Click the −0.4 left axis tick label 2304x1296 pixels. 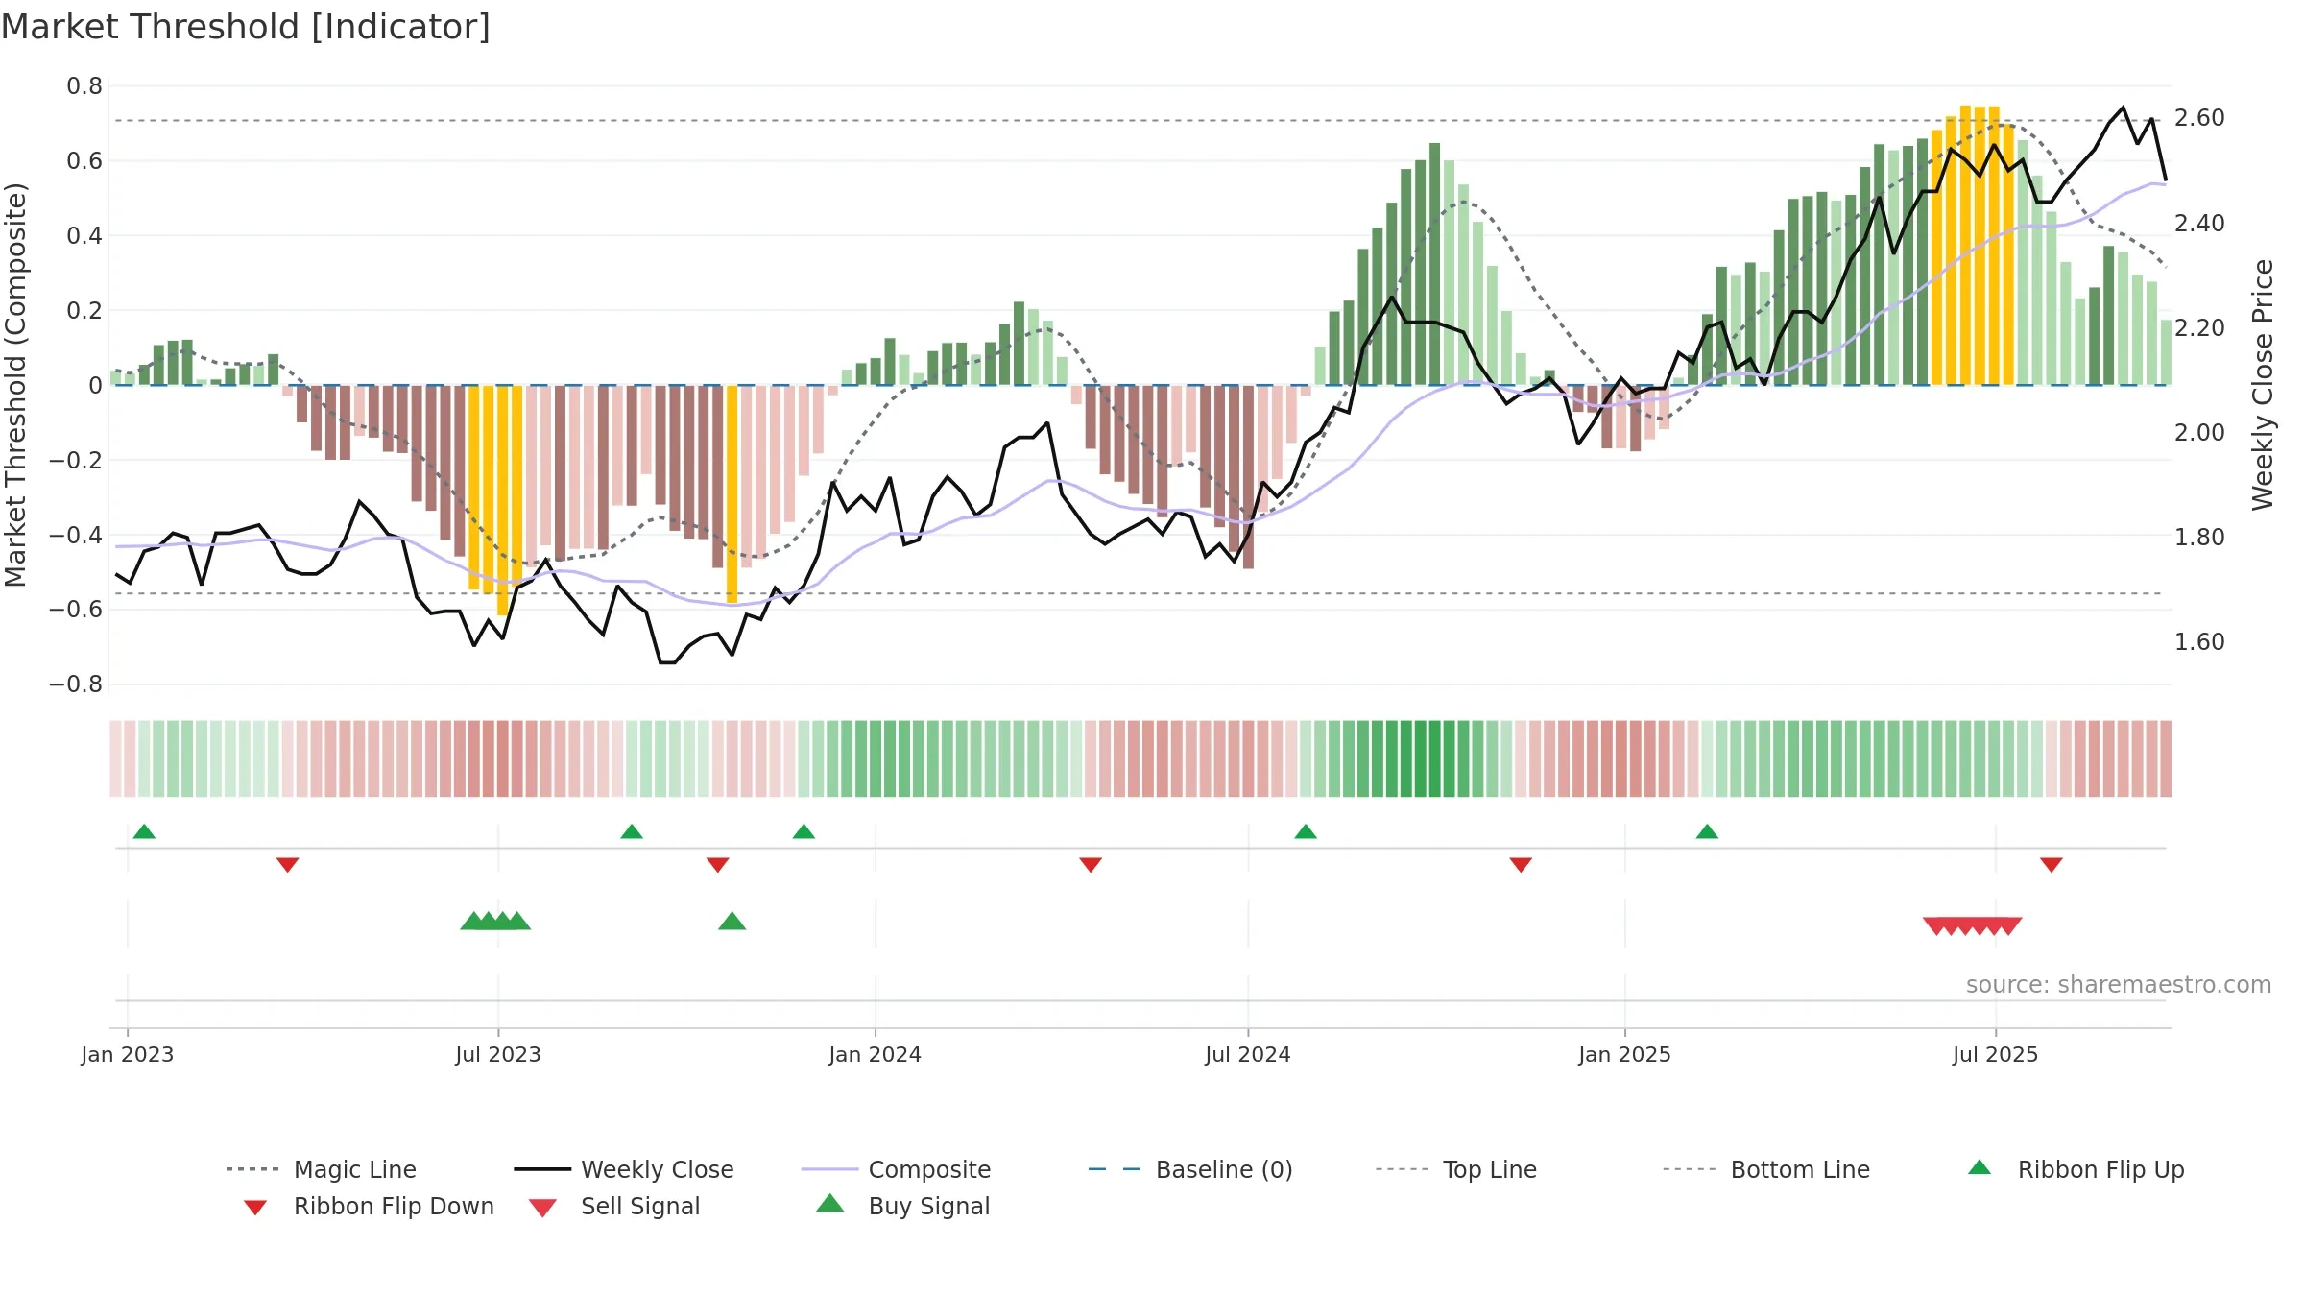click(76, 535)
